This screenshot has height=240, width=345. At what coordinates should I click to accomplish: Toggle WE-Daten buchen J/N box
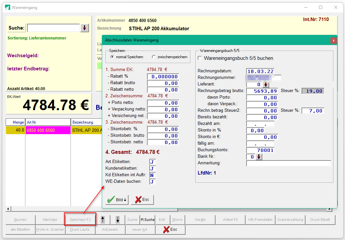[152, 182]
